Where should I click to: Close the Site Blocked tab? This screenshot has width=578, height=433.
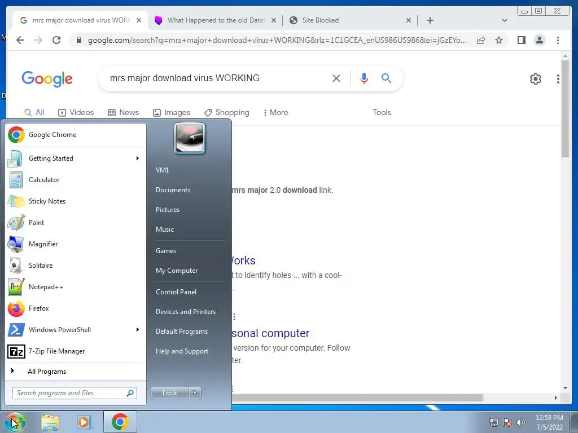click(x=409, y=20)
